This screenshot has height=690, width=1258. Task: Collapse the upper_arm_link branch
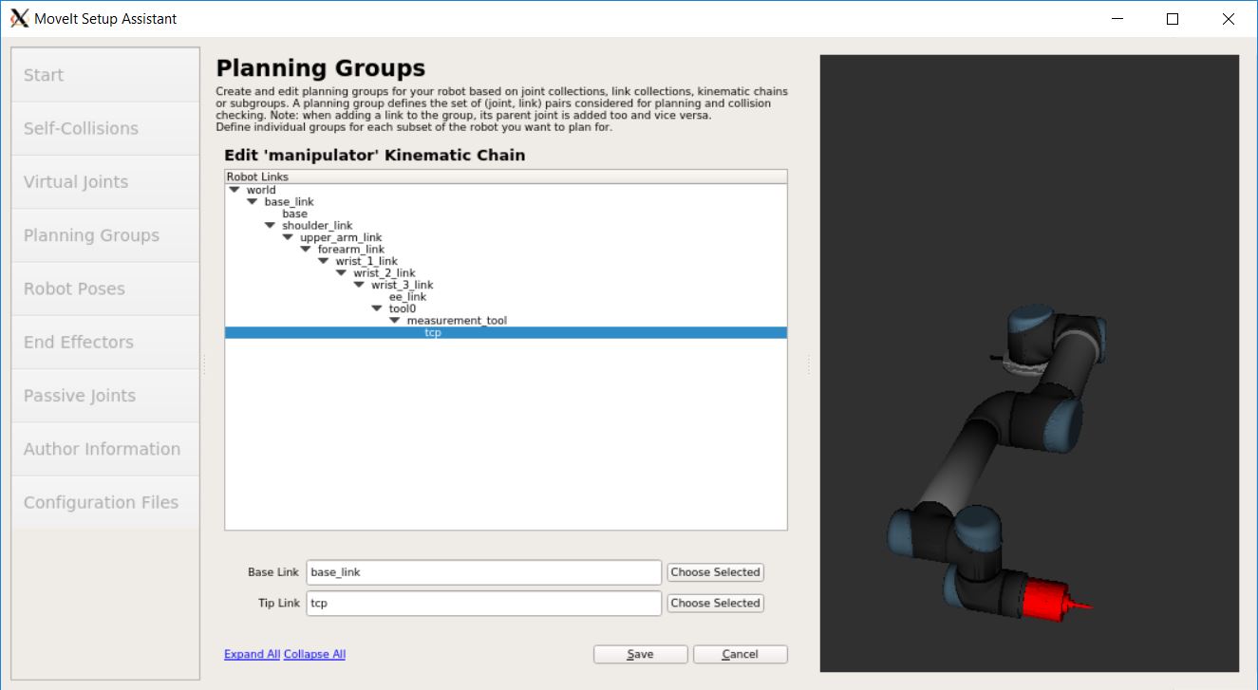(x=288, y=237)
